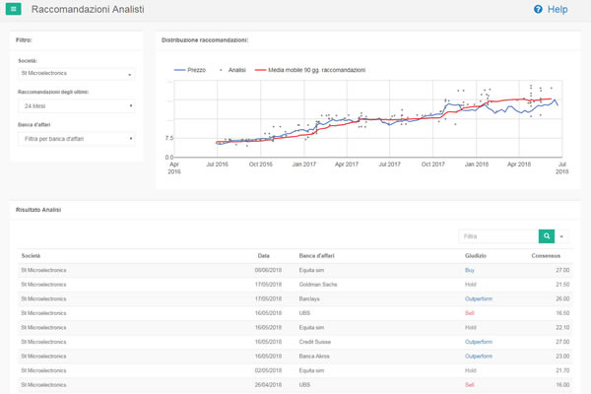Click the Buy rating for Equita sim
Image resolution: width=591 pixels, height=394 pixels.
[x=470, y=269]
